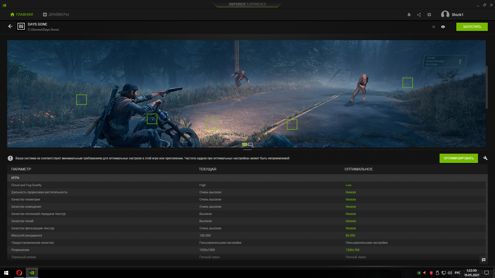The image size is (495, 278).
Task: Open custom settings wrench icon
Action: click(485, 158)
